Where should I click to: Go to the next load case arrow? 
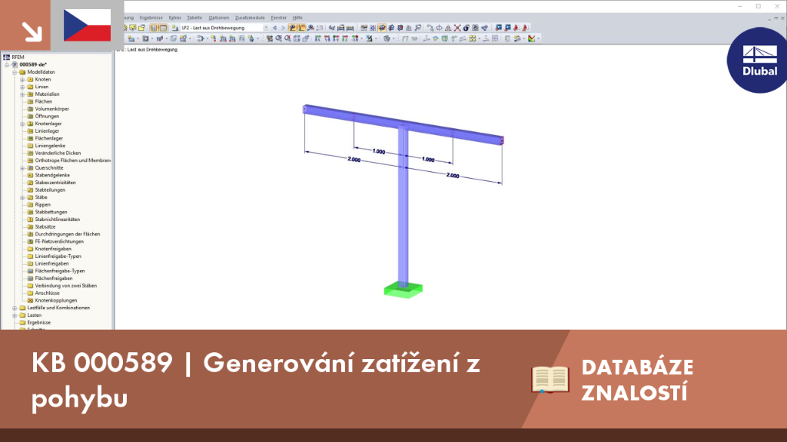(x=283, y=28)
